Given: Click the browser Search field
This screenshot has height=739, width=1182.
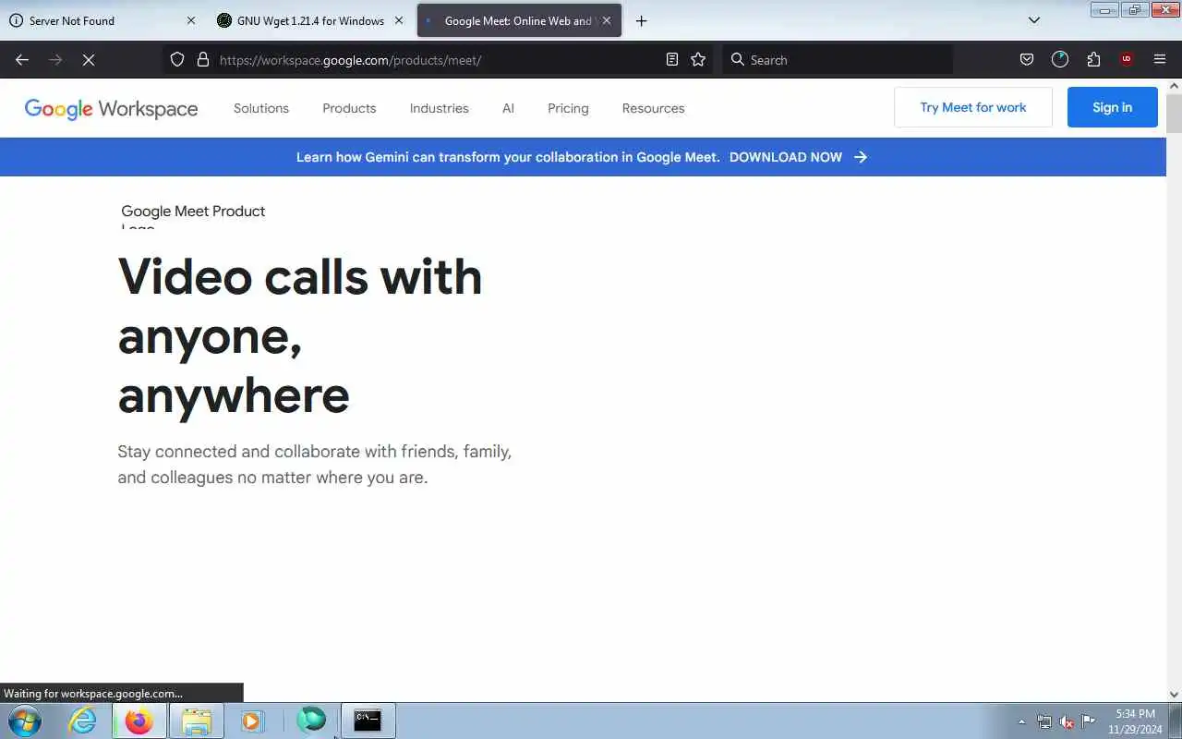Looking at the screenshot, I should click(838, 60).
